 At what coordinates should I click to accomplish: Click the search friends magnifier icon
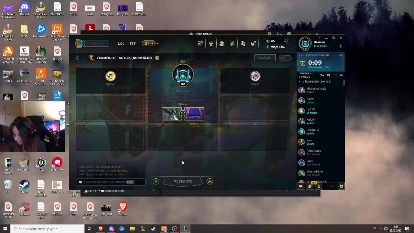(x=341, y=75)
